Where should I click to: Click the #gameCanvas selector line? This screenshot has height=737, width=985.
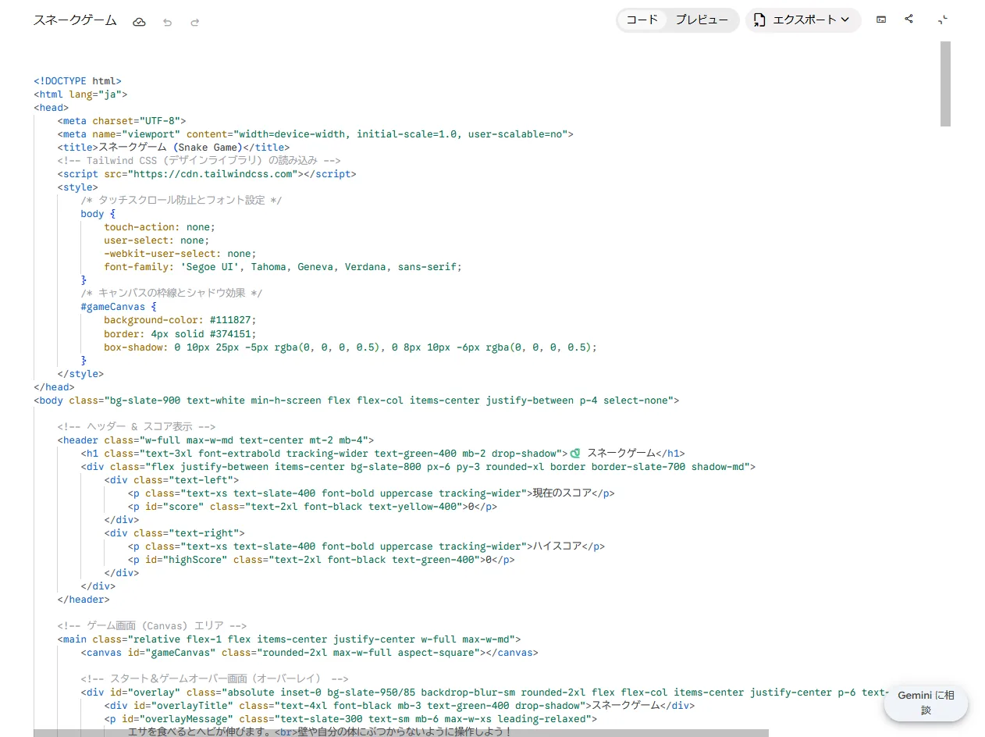click(119, 306)
